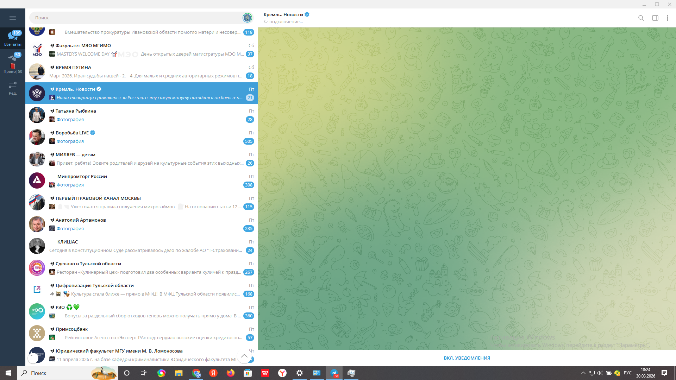Search within the Kremlin News chat
Screen dimensions: 676x380
[x=641, y=18]
